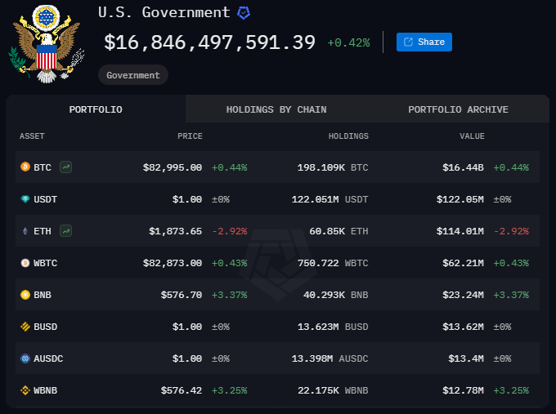Click the BUSD coin icon

(25, 327)
